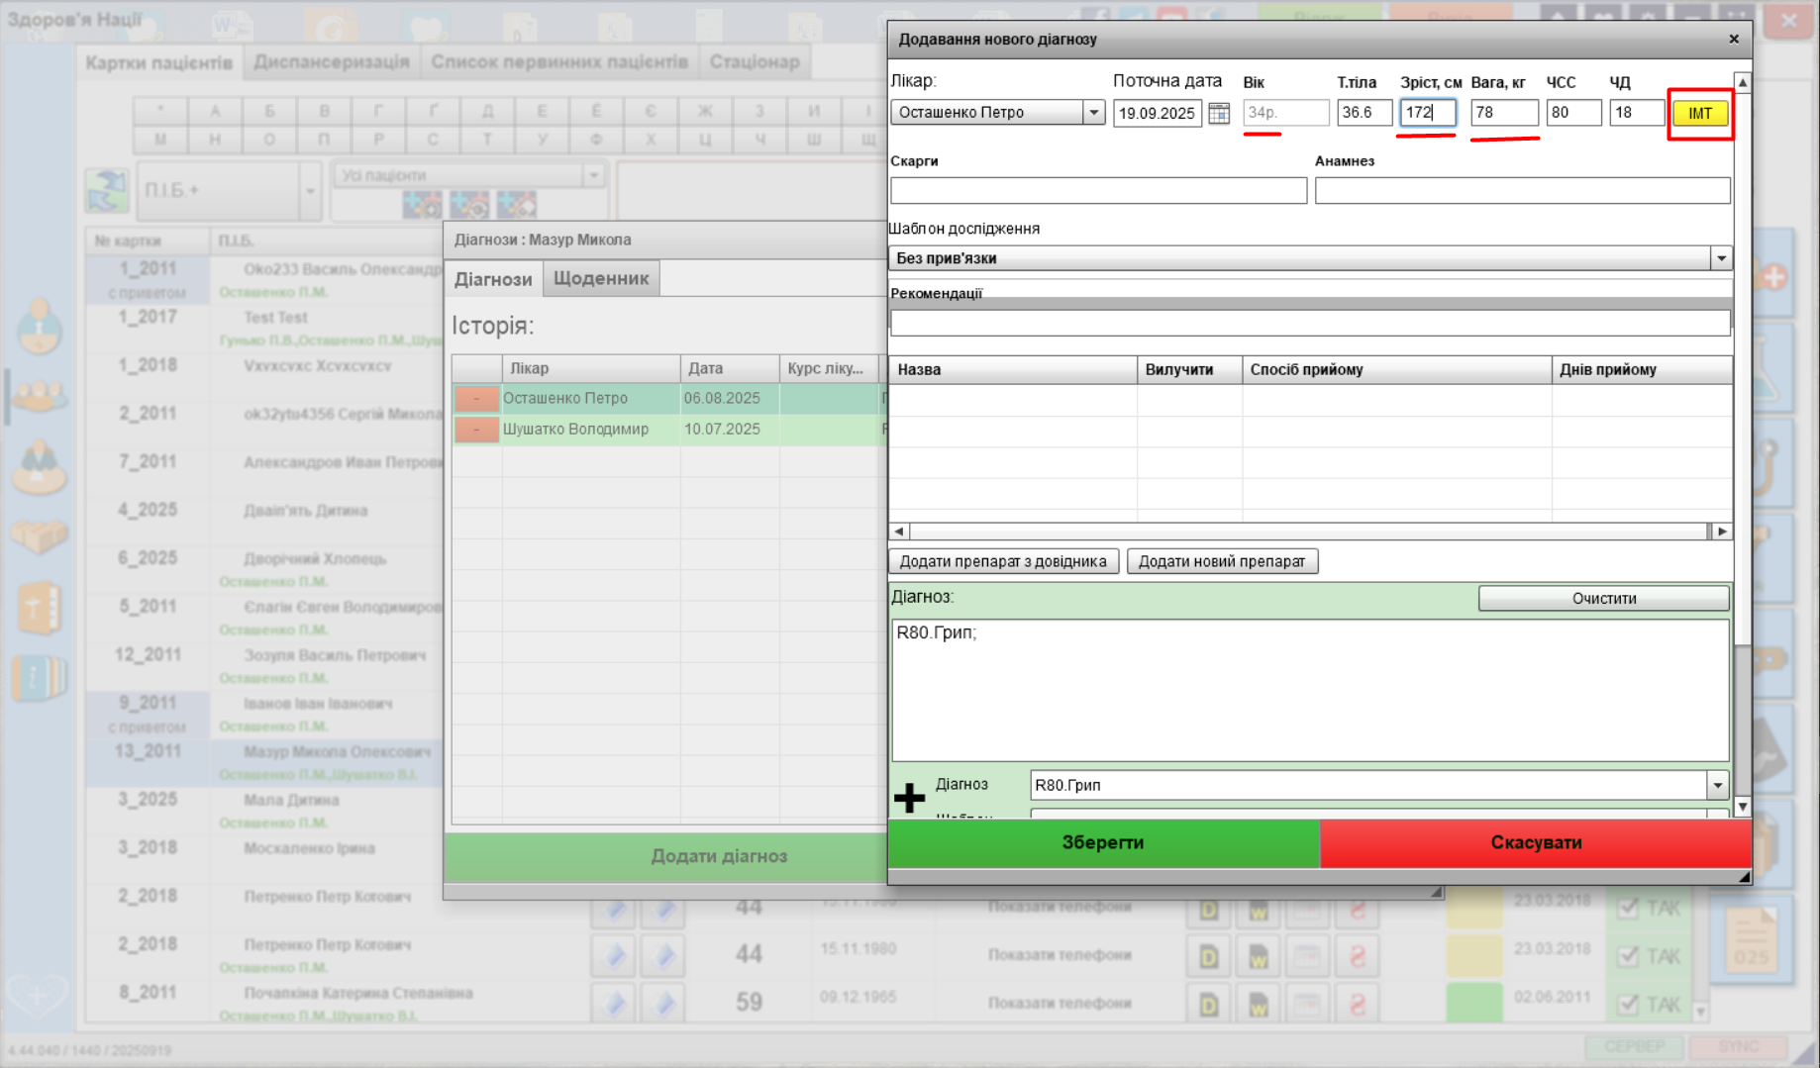Expand the Лікар dropdown showing Осташенко Петро
1820x1068 pixels.
pos(1093,113)
